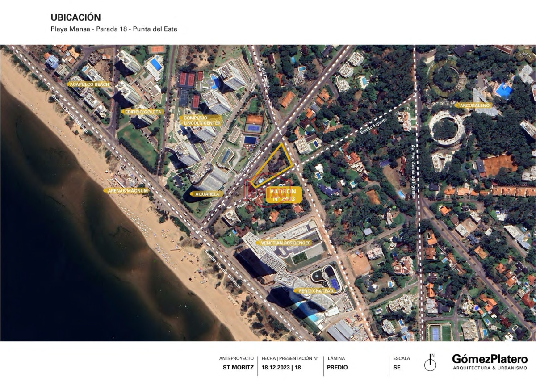Click the AQUARELA building label
Screen dimensions: 536x382
[x=207, y=194]
